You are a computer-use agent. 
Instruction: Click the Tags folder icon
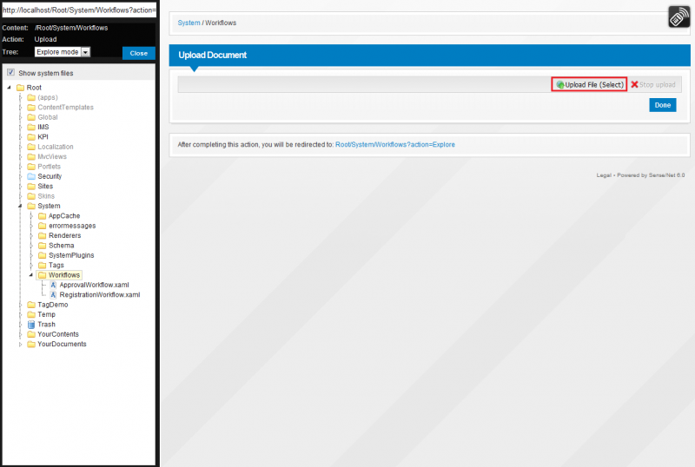(x=42, y=265)
